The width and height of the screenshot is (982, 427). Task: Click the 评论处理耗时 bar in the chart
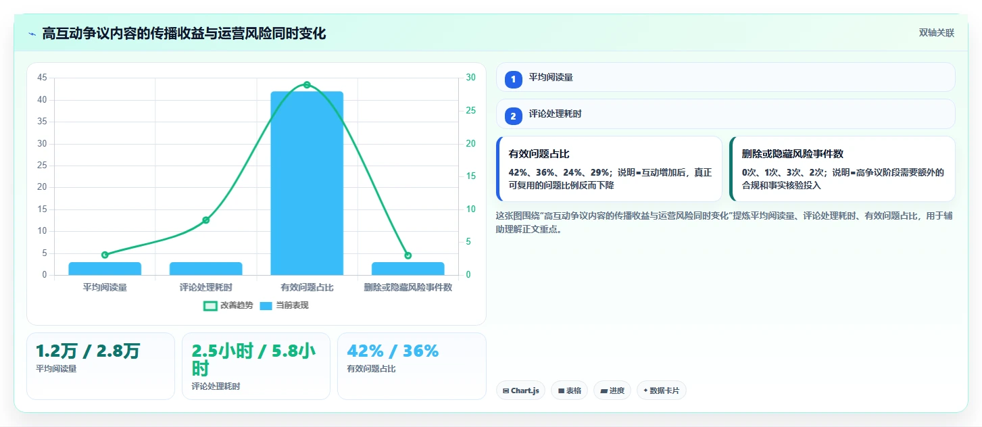click(x=205, y=268)
